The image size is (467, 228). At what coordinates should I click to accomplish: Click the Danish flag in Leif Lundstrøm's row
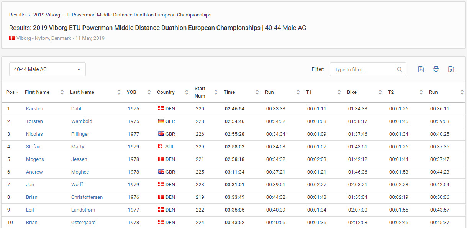click(161, 210)
